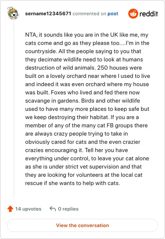
Task: Follow the blue "post" link
Action: pyautogui.click(x=113, y=14)
